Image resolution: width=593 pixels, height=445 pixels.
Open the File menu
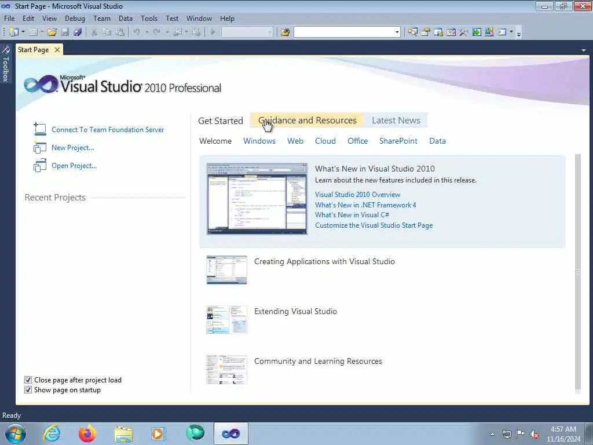(9, 18)
